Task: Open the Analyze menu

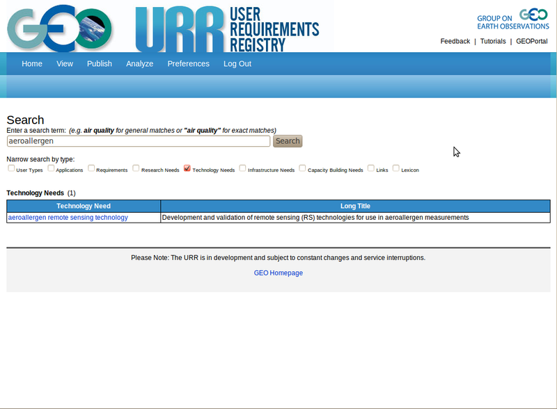Action: pos(139,63)
